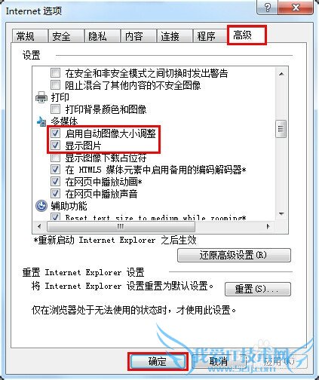Click the settings list scroll down arrow
Viewport: 319px width, 380px height.
[x=281, y=214]
